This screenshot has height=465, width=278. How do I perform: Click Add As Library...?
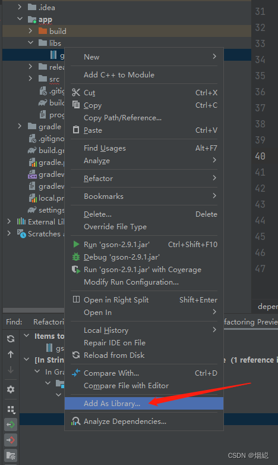tap(144, 403)
